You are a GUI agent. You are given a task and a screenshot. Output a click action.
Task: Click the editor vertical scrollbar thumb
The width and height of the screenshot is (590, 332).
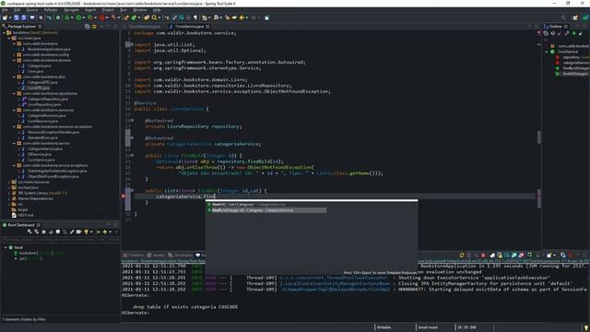click(x=539, y=137)
